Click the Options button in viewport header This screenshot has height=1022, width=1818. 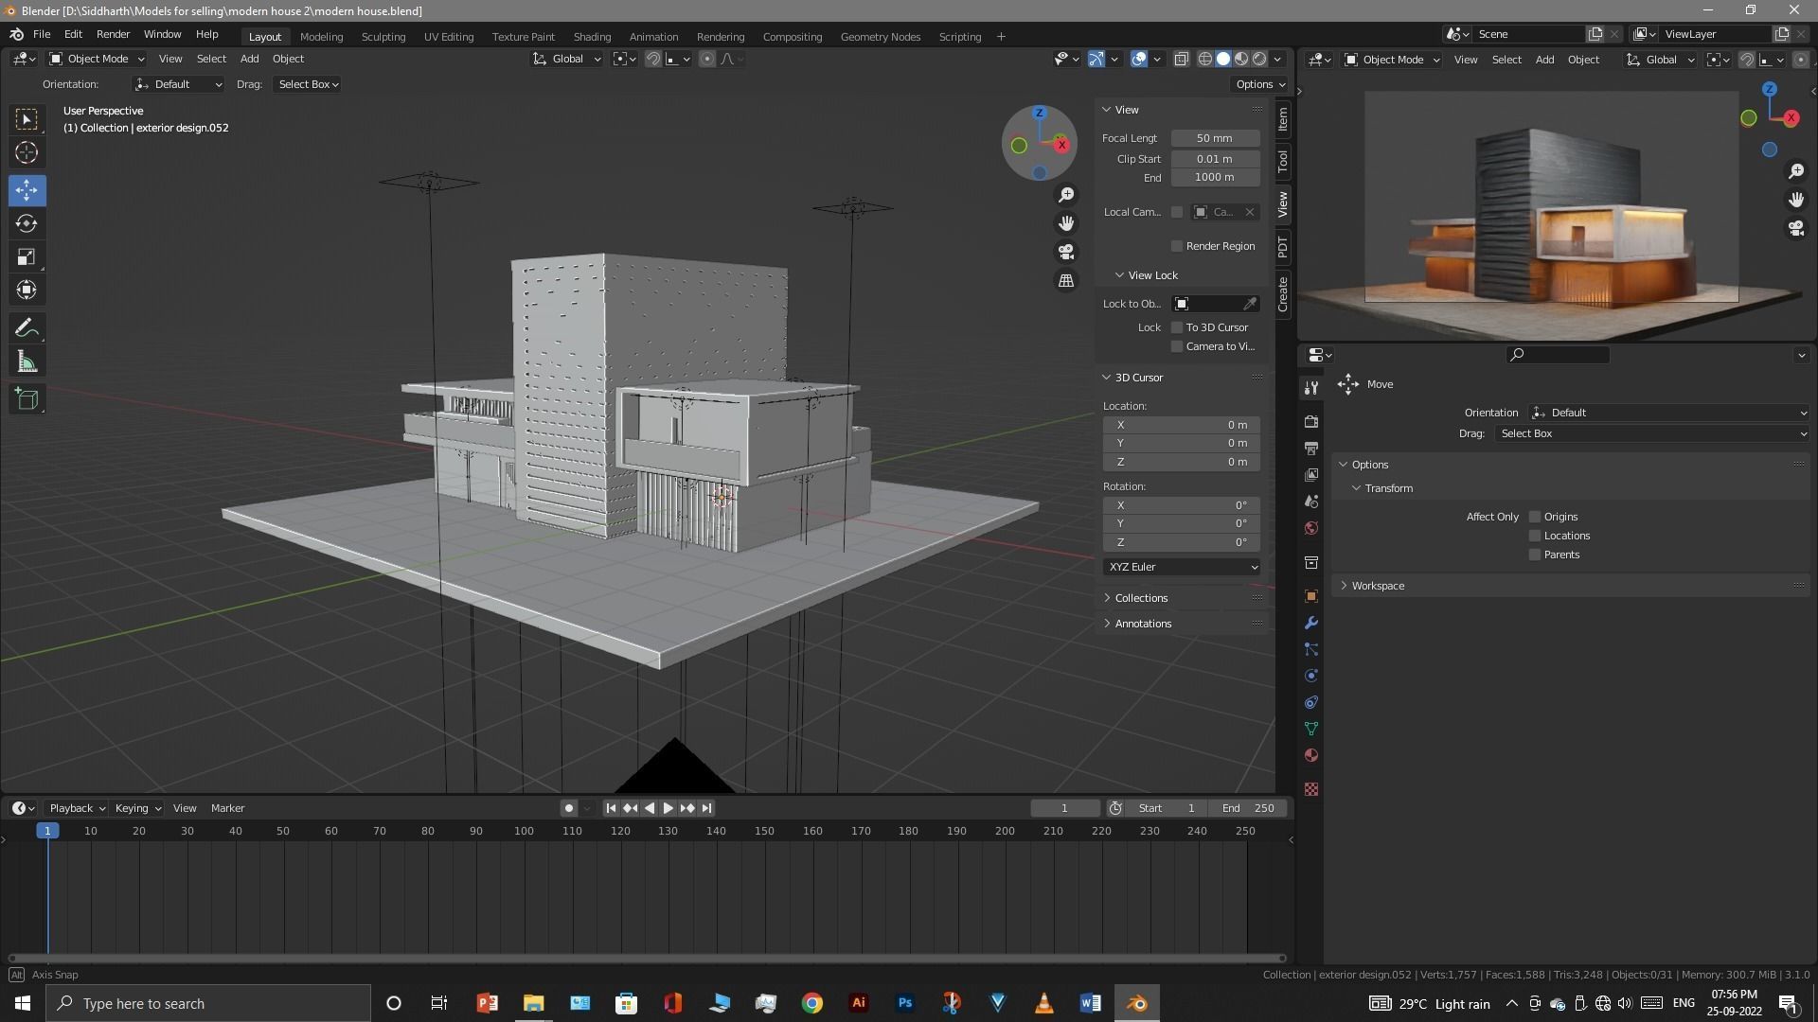click(1259, 84)
